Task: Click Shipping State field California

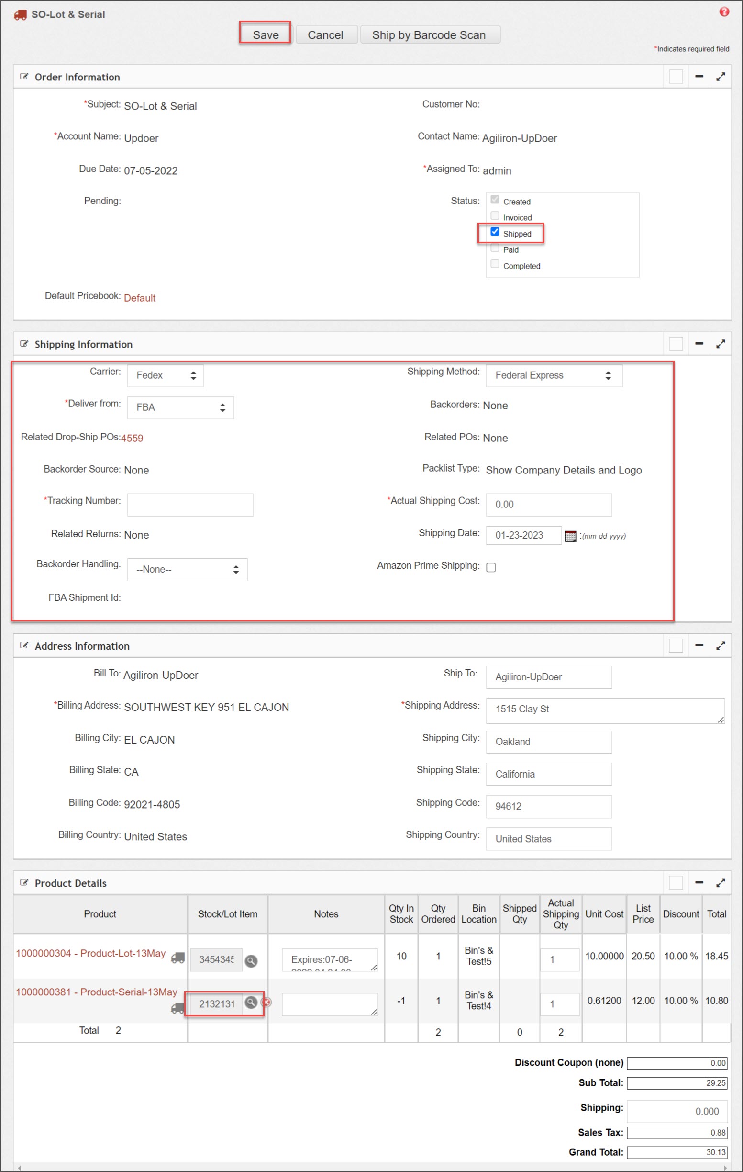Action: (x=549, y=774)
